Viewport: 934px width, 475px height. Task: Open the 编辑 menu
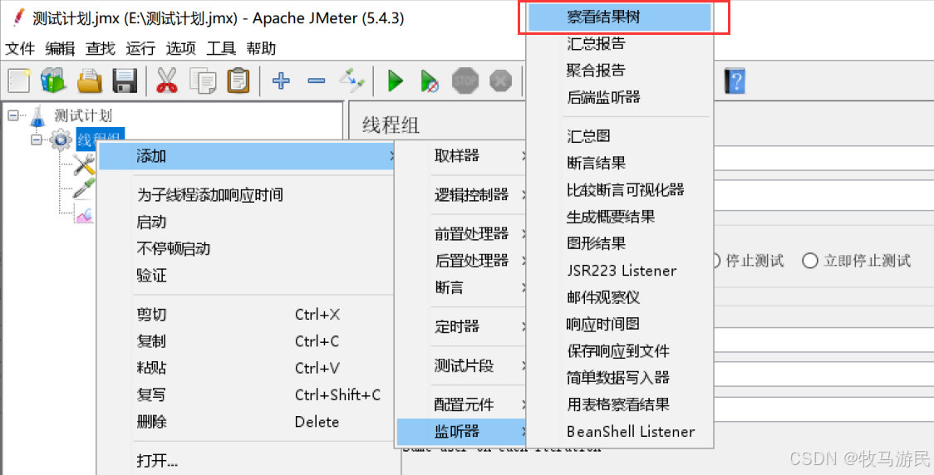coord(60,48)
